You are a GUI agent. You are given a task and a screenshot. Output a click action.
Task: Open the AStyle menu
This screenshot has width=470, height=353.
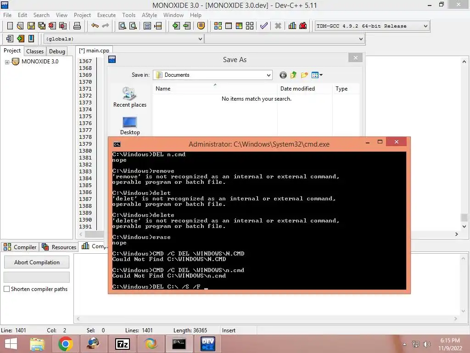tap(149, 15)
